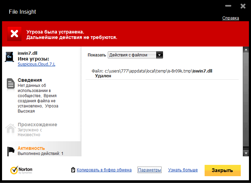Click the Norton by Symantec logo
The height and width of the screenshot is (183, 251).
tap(21, 170)
